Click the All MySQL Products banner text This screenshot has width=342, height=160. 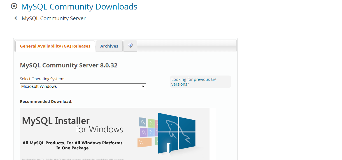[73, 145]
